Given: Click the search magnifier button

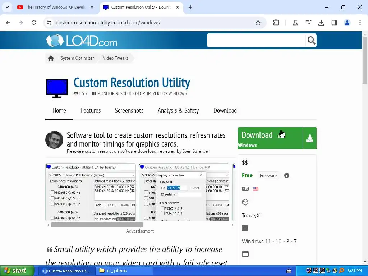Looking at the screenshot, I should [311, 40].
